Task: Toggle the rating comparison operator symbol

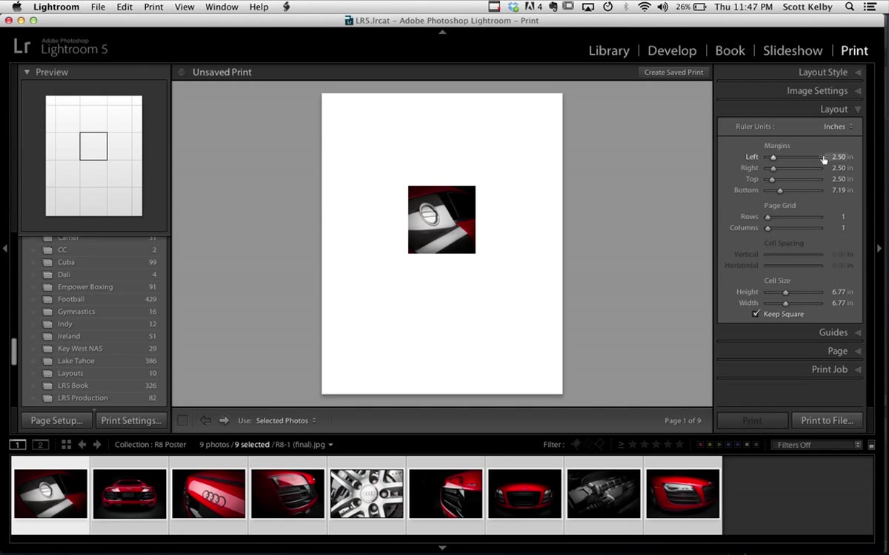Action: click(621, 445)
